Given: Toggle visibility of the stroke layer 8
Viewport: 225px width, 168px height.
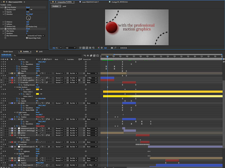Looking at the screenshot, I should tap(1, 103).
